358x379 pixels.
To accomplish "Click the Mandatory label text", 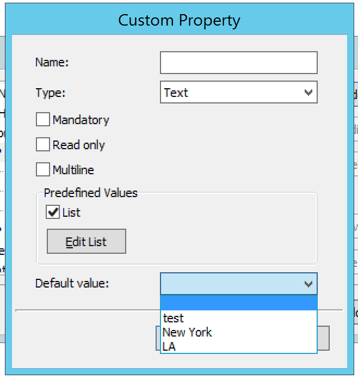I will coord(81,120).
